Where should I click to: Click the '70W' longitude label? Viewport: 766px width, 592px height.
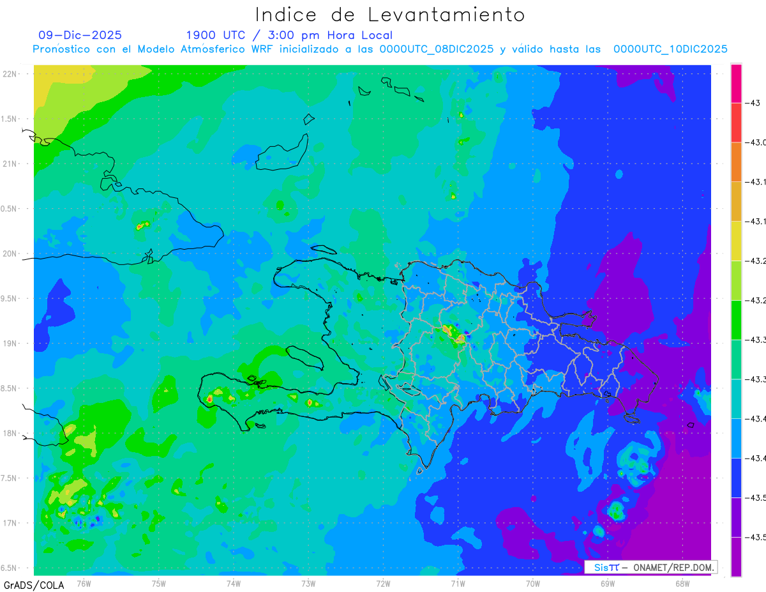[533, 583]
